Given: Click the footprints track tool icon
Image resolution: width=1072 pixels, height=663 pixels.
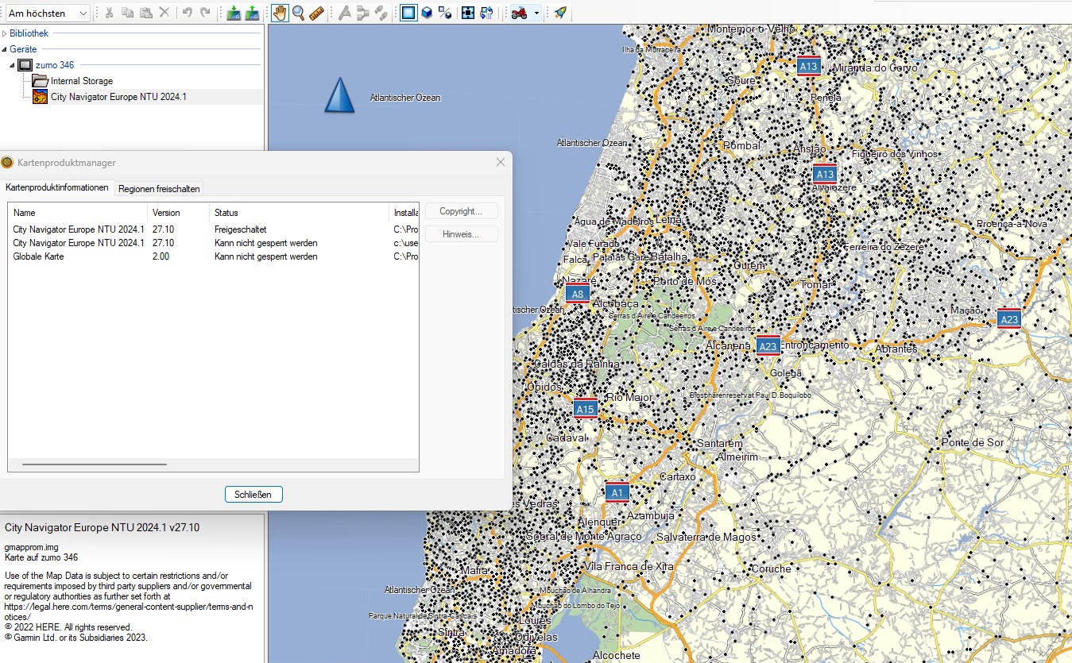Looking at the screenshot, I should coord(381,13).
